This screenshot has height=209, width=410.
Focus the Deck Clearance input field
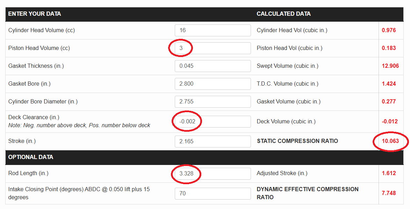point(213,122)
